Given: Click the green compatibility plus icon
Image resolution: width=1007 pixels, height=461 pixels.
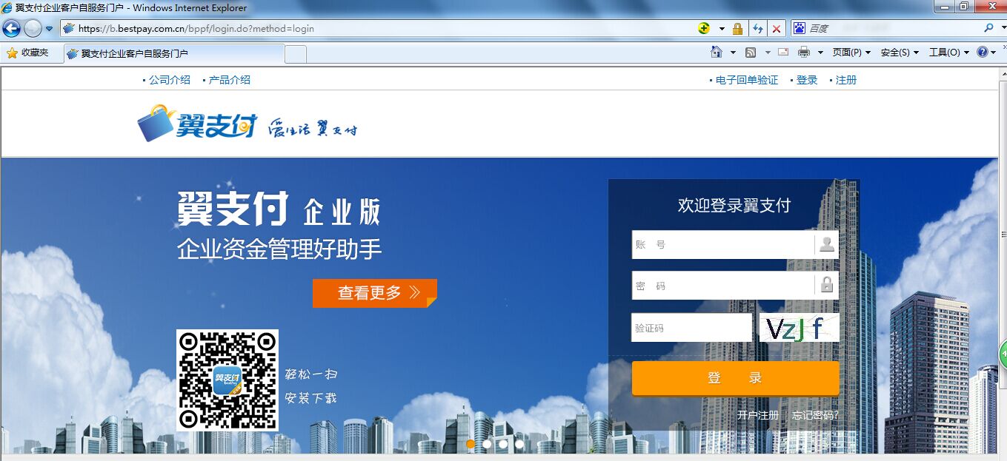Looking at the screenshot, I should click(704, 29).
